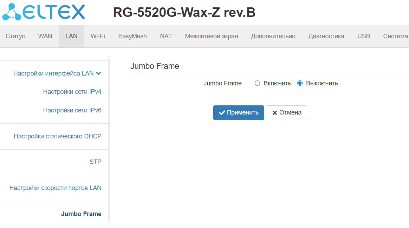Click the Jumbo Frame field label
Image resolution: width=409 pixels, height=228 pixels.
tap(222, 83)
